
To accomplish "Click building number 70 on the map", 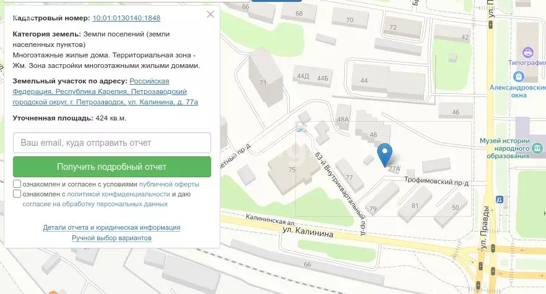I will [350, 20].
